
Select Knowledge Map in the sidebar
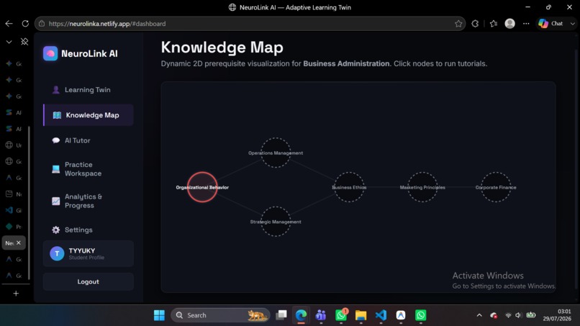pyautogui.click(x=88, y=115)
